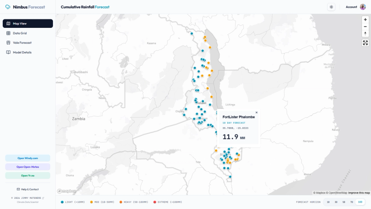Viewport: 371px width, 209px height.
Task: Click the Lichinga map label
Action: [230, 104]
